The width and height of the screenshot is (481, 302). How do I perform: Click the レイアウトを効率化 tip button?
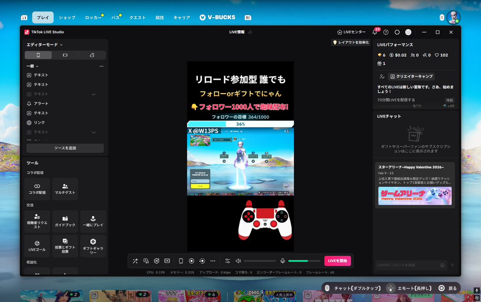coord(351,43)
